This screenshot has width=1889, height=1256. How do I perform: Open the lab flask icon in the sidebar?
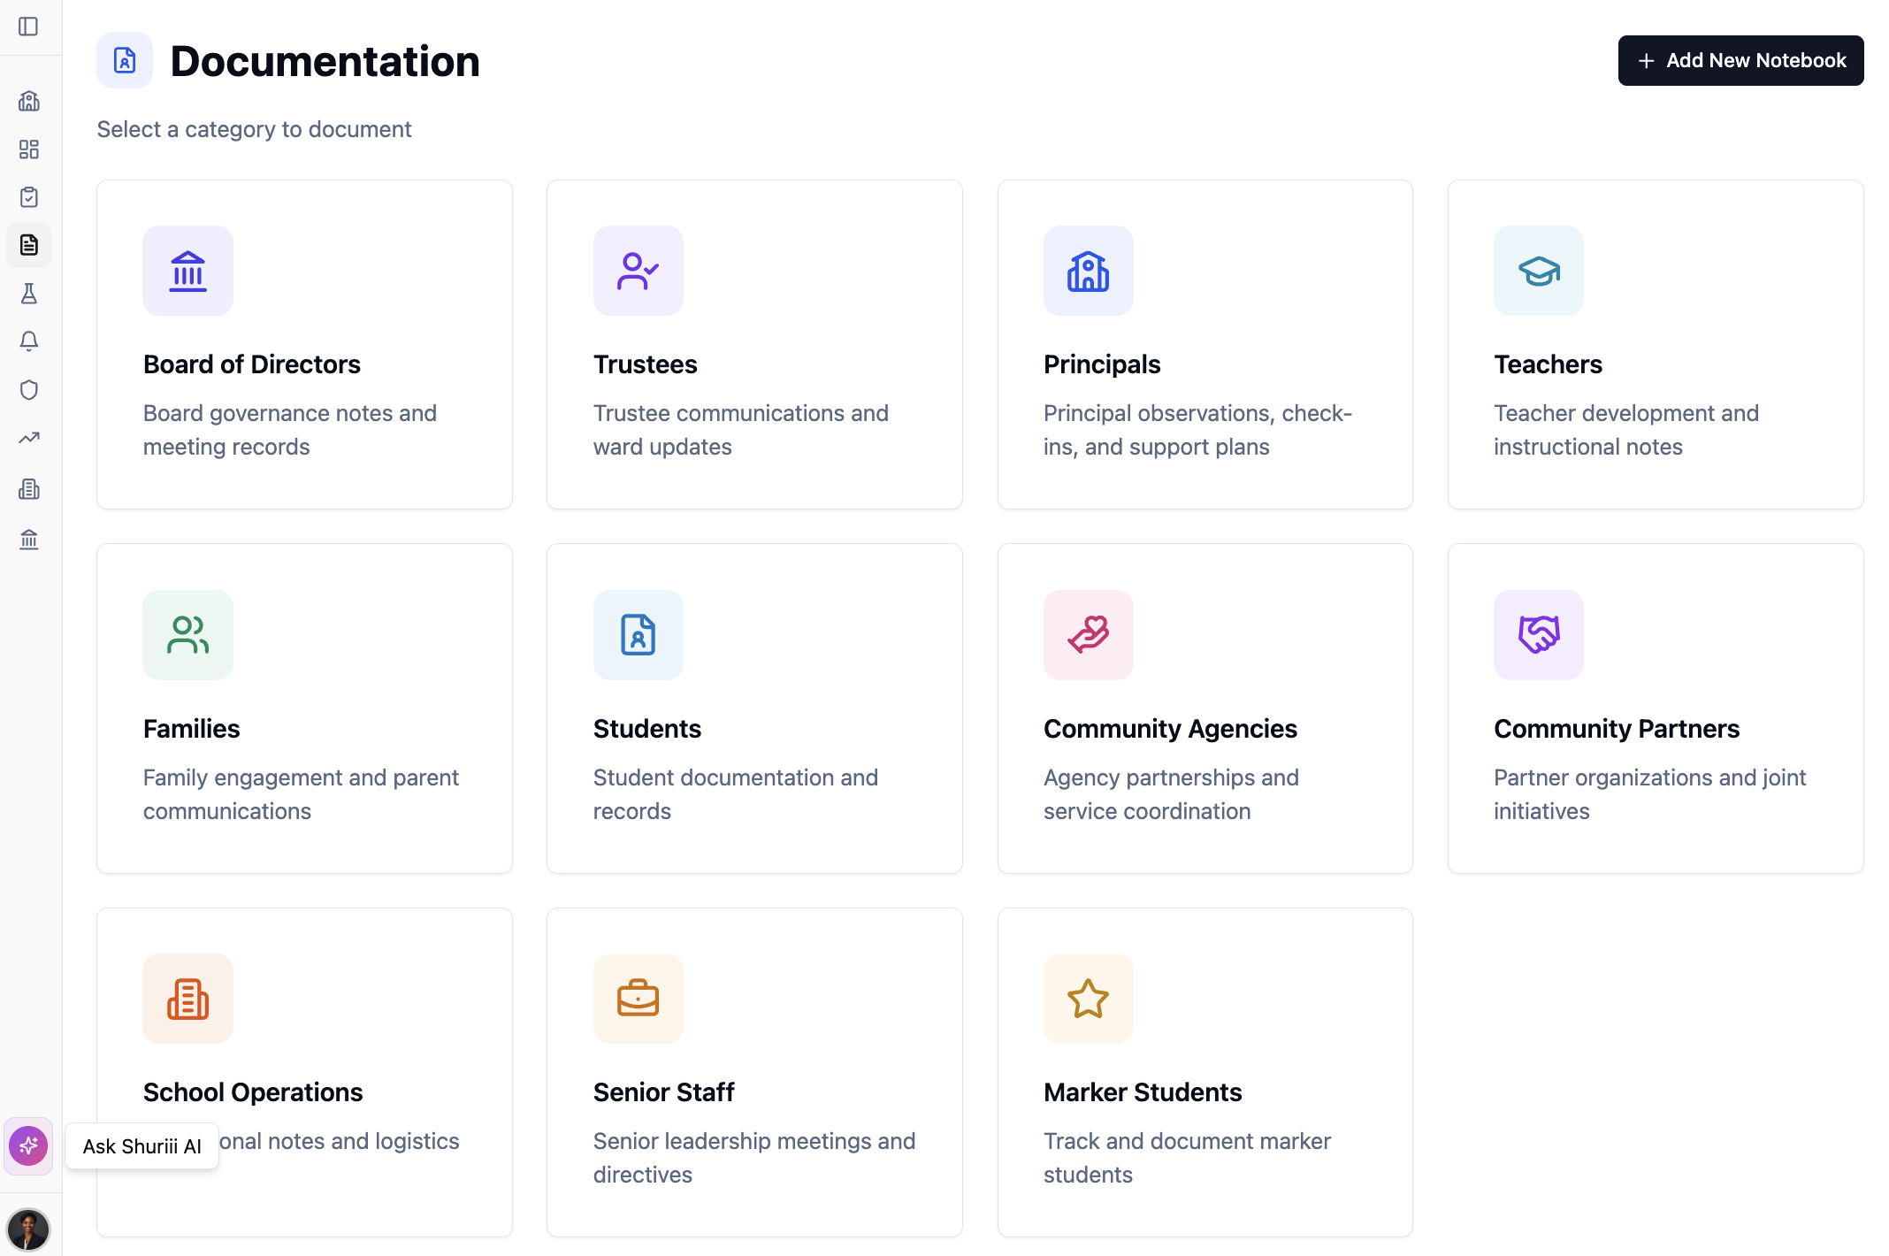[x=29, y=294]
